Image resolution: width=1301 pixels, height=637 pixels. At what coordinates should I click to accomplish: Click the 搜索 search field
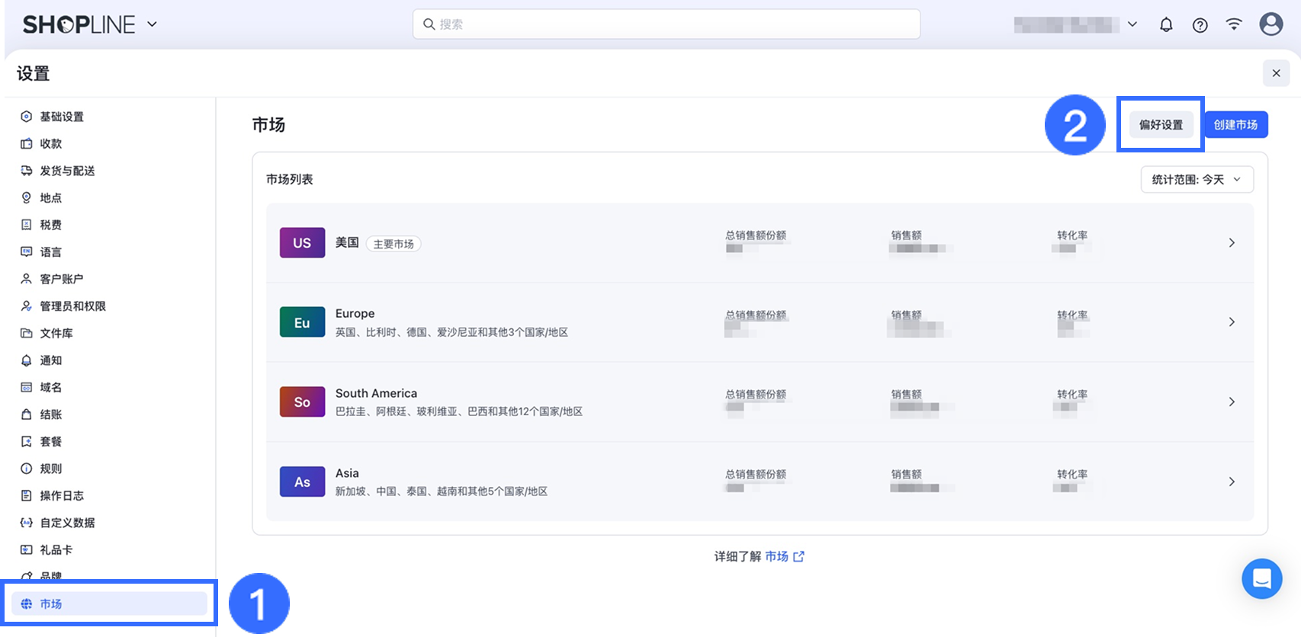[x=666, y=24]
